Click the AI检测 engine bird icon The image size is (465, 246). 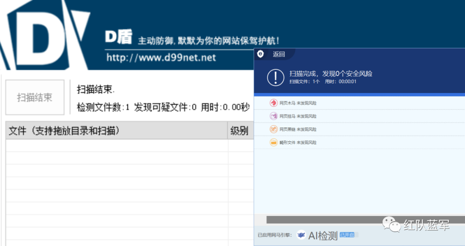click(301, 235)
